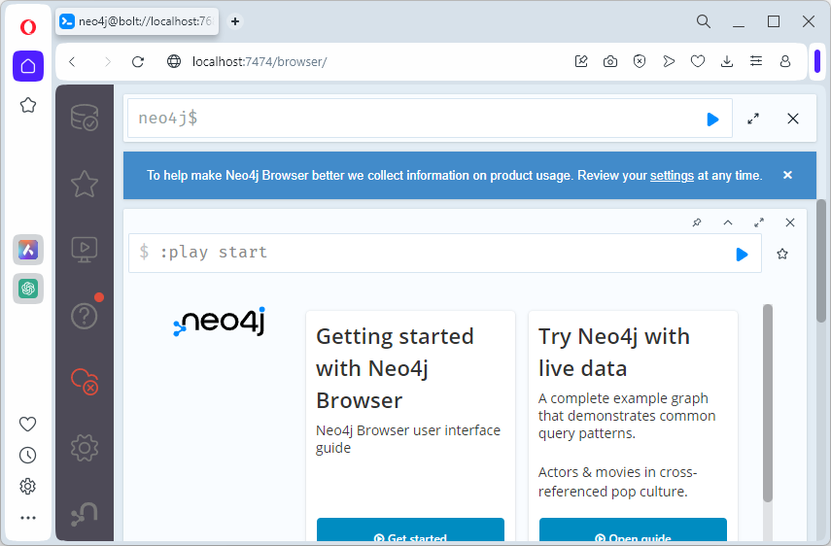Screen dimensions: 831x546
Task: Open the Opera user profile icon
Action: pos(785,61)
